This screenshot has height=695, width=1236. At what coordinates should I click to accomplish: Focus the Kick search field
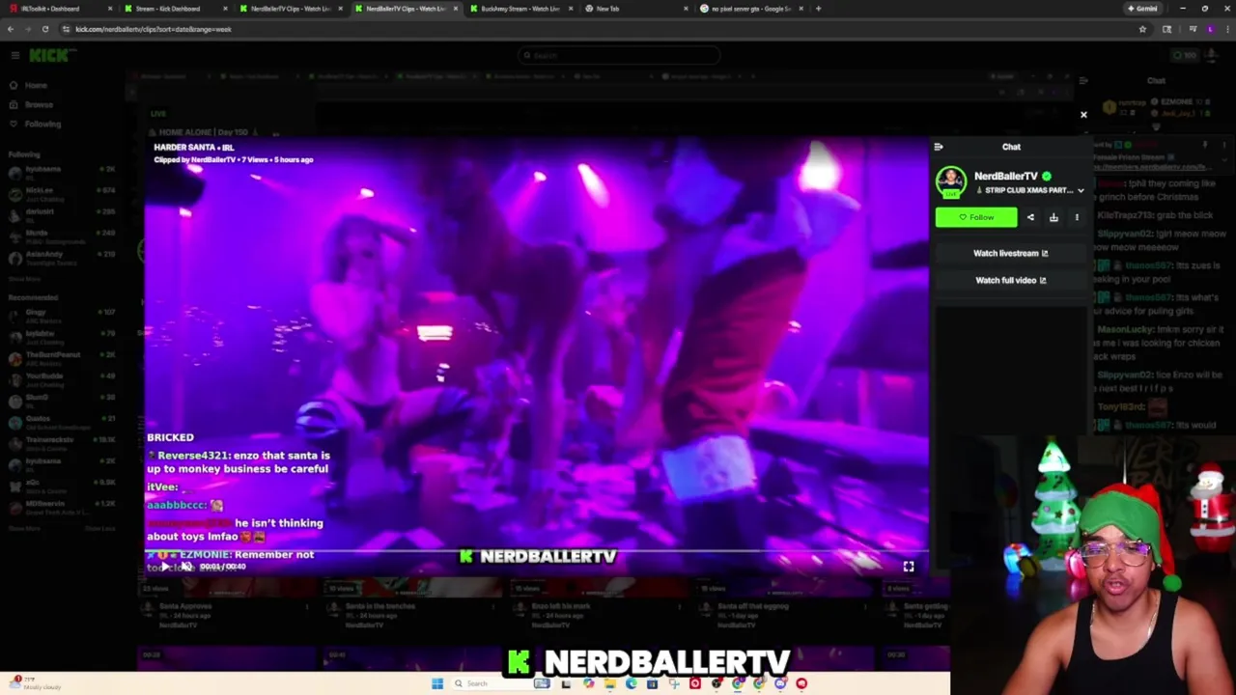click(618, 55)
